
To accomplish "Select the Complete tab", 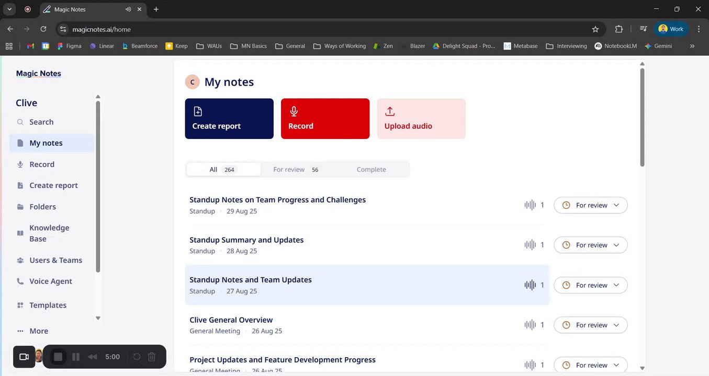I will click(371, 170).
